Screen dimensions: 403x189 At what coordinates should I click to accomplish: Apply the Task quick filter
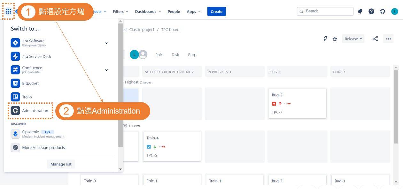175,55
